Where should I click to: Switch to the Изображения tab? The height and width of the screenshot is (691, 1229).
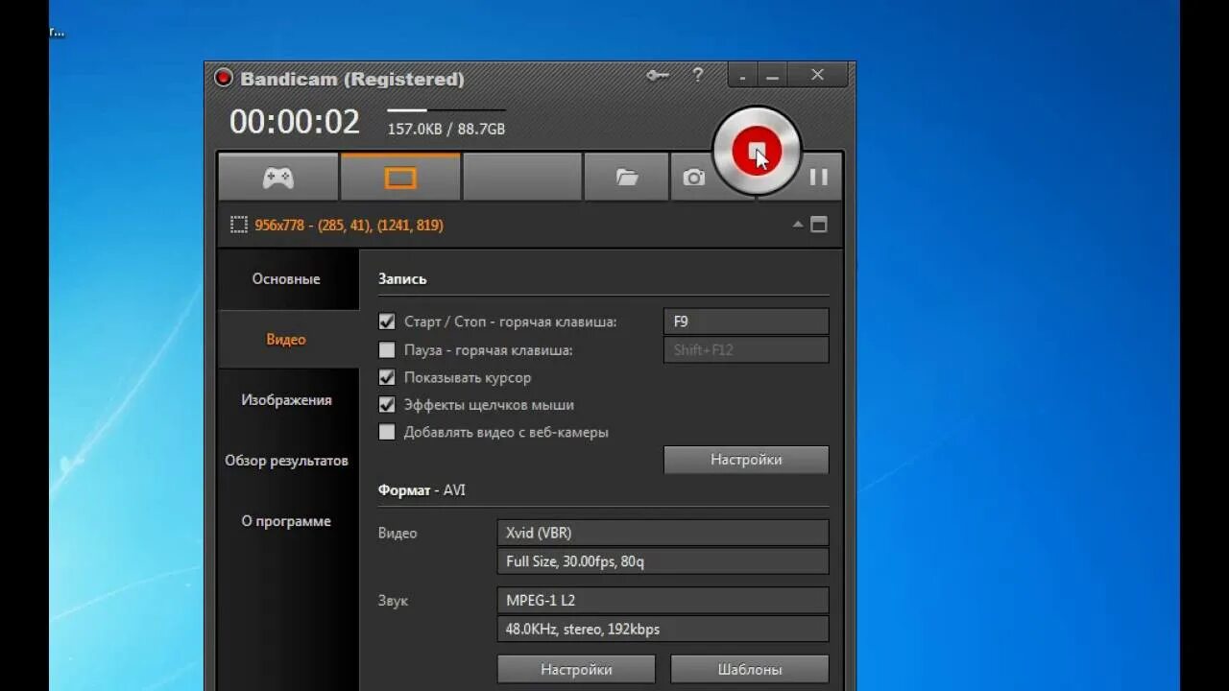tap(287, 399)
